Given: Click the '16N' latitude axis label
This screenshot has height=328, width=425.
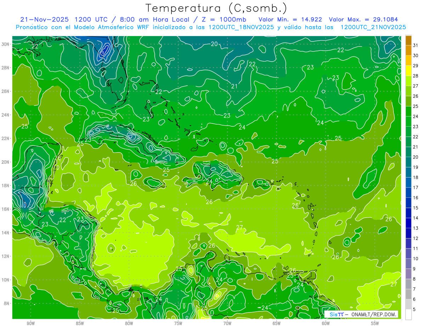Looking at the screenshot, I should 6,209.
